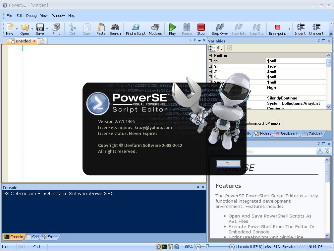Screen dimensions: 334x251
Task: Close the Untitled tab with X
Action: 34,41
